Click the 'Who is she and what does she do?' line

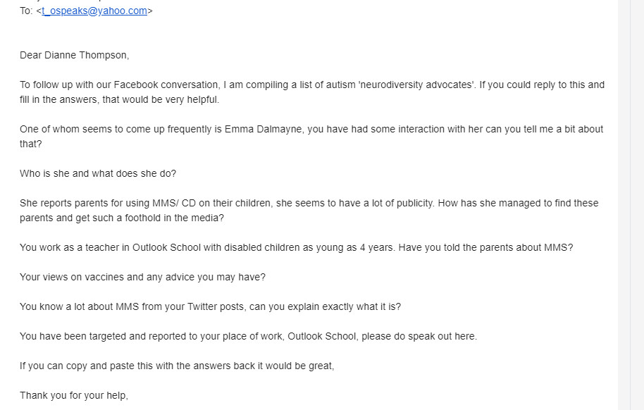point(98,173)
